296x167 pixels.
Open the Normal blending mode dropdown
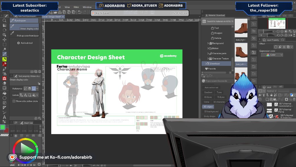(x=272, y=91)
